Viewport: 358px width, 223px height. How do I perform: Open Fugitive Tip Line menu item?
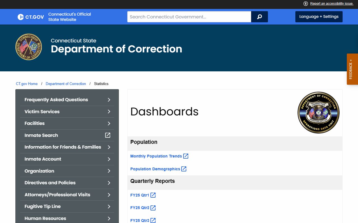click(x=67, y=207)
